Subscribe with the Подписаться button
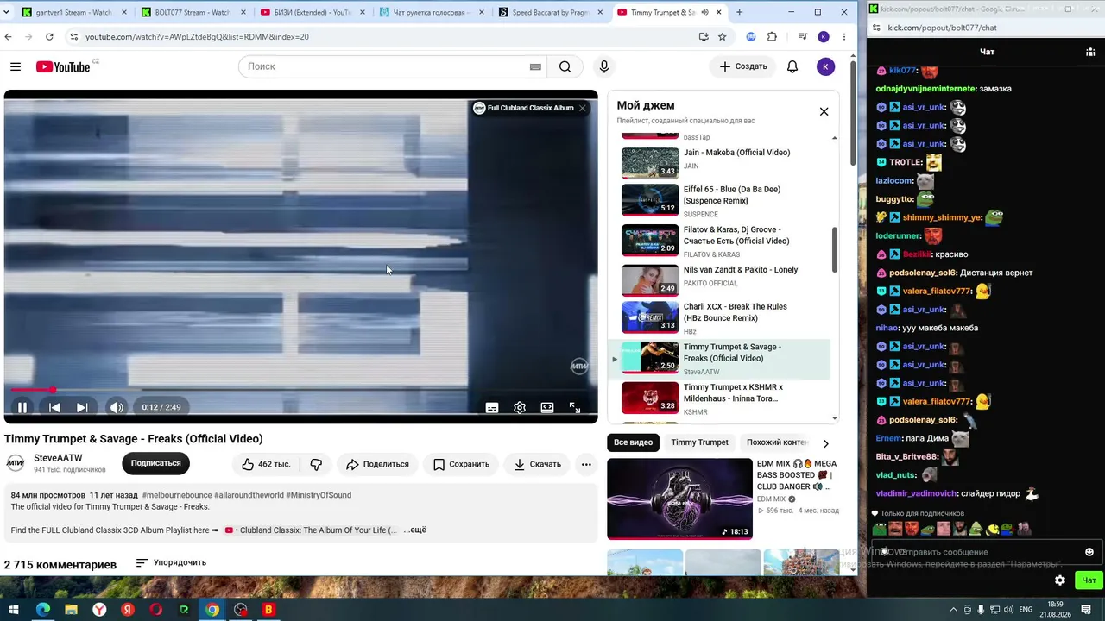The image size is (1105, 621). [x=156, y=463]
